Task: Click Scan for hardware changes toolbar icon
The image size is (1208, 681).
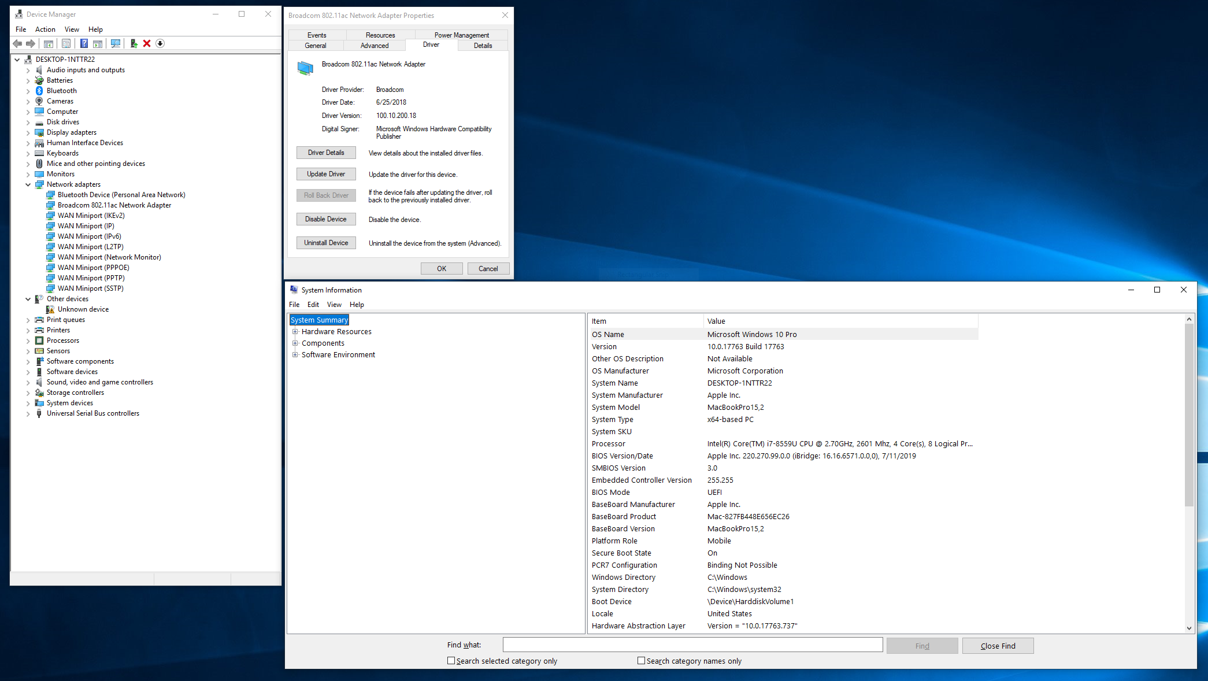Action: point(116,43)
